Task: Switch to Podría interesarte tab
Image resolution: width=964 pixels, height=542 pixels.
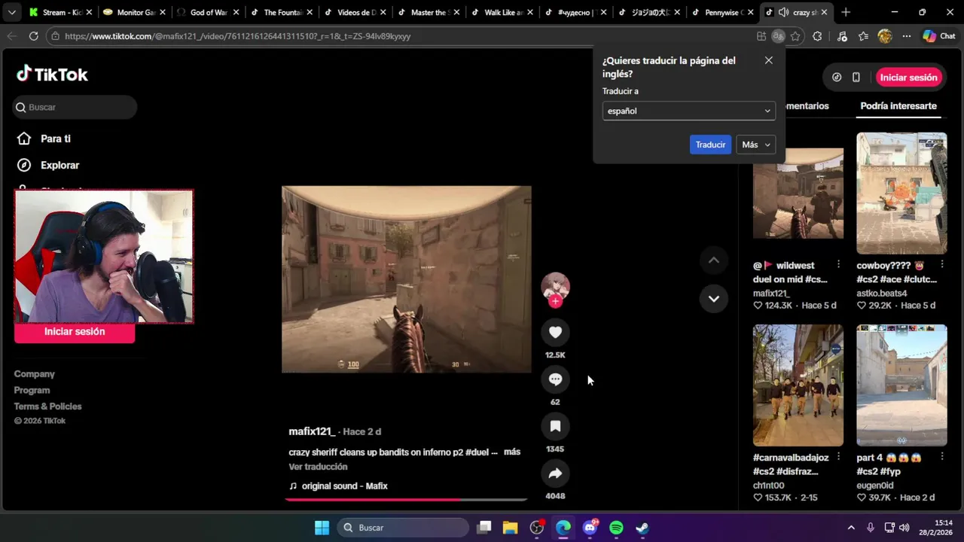Action: pos(898,106)
